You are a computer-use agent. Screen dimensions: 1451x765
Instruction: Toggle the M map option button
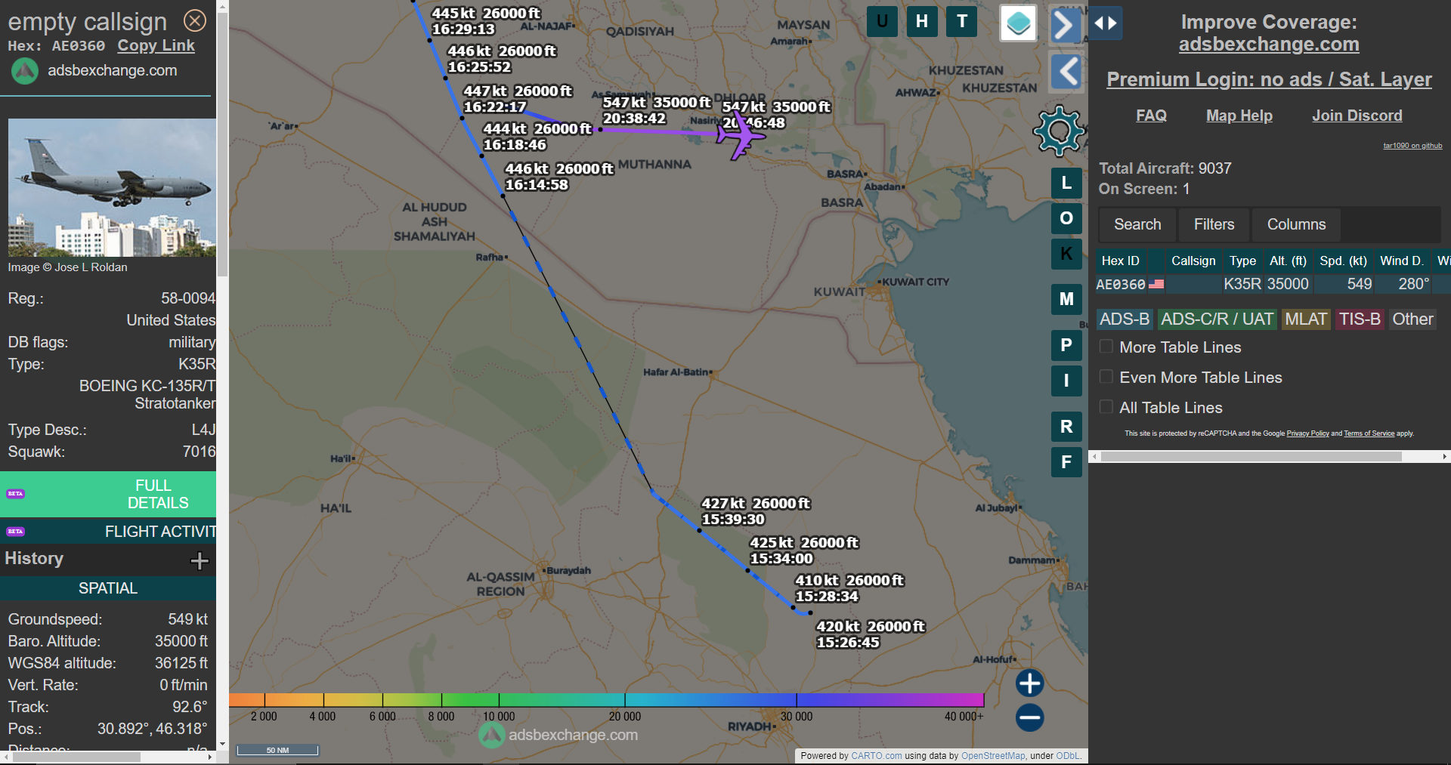[x=1066, y=299]
